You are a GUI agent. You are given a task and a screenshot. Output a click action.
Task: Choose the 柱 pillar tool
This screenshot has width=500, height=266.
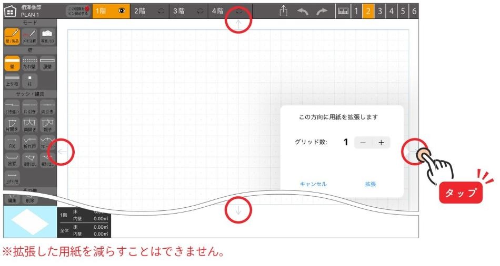click(x=29, y=81)
